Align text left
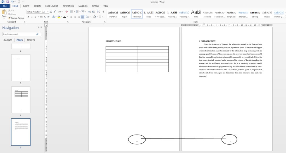Screen dimensions: 286x153 (71, 17)
